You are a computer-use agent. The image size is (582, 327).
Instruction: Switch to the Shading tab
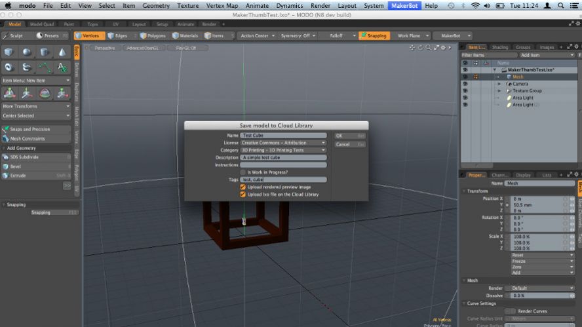tap(499, 47)
